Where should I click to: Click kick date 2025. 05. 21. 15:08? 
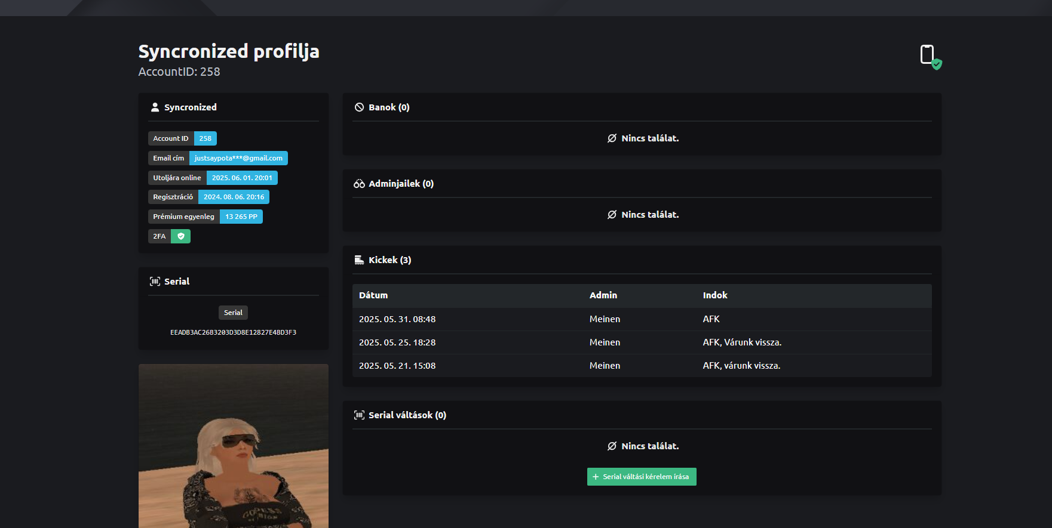[397, 366]
